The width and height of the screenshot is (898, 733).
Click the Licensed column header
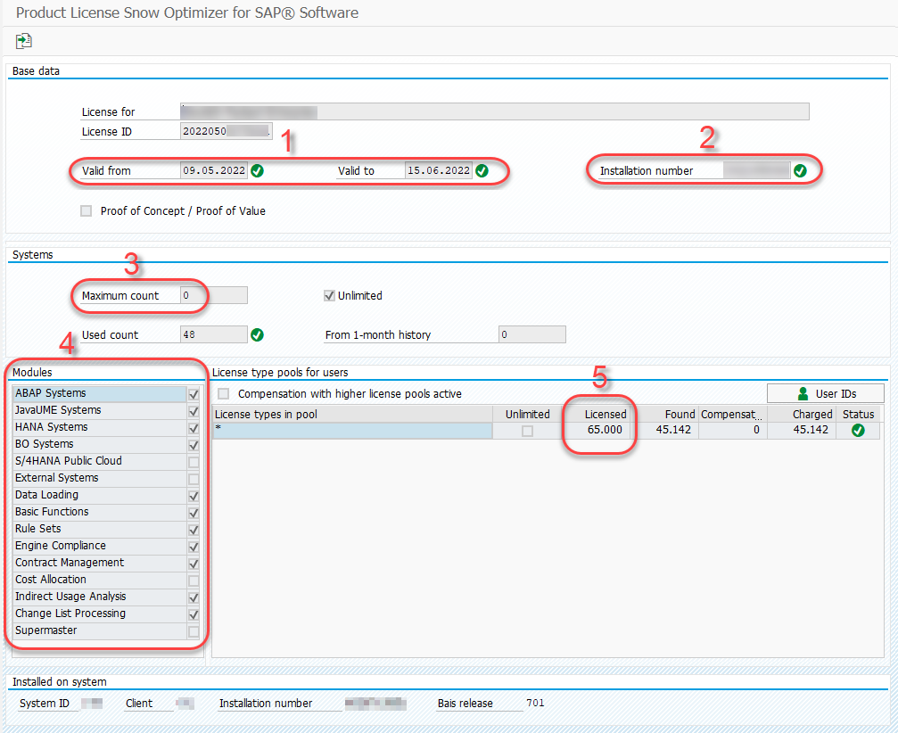click(596, 414)
